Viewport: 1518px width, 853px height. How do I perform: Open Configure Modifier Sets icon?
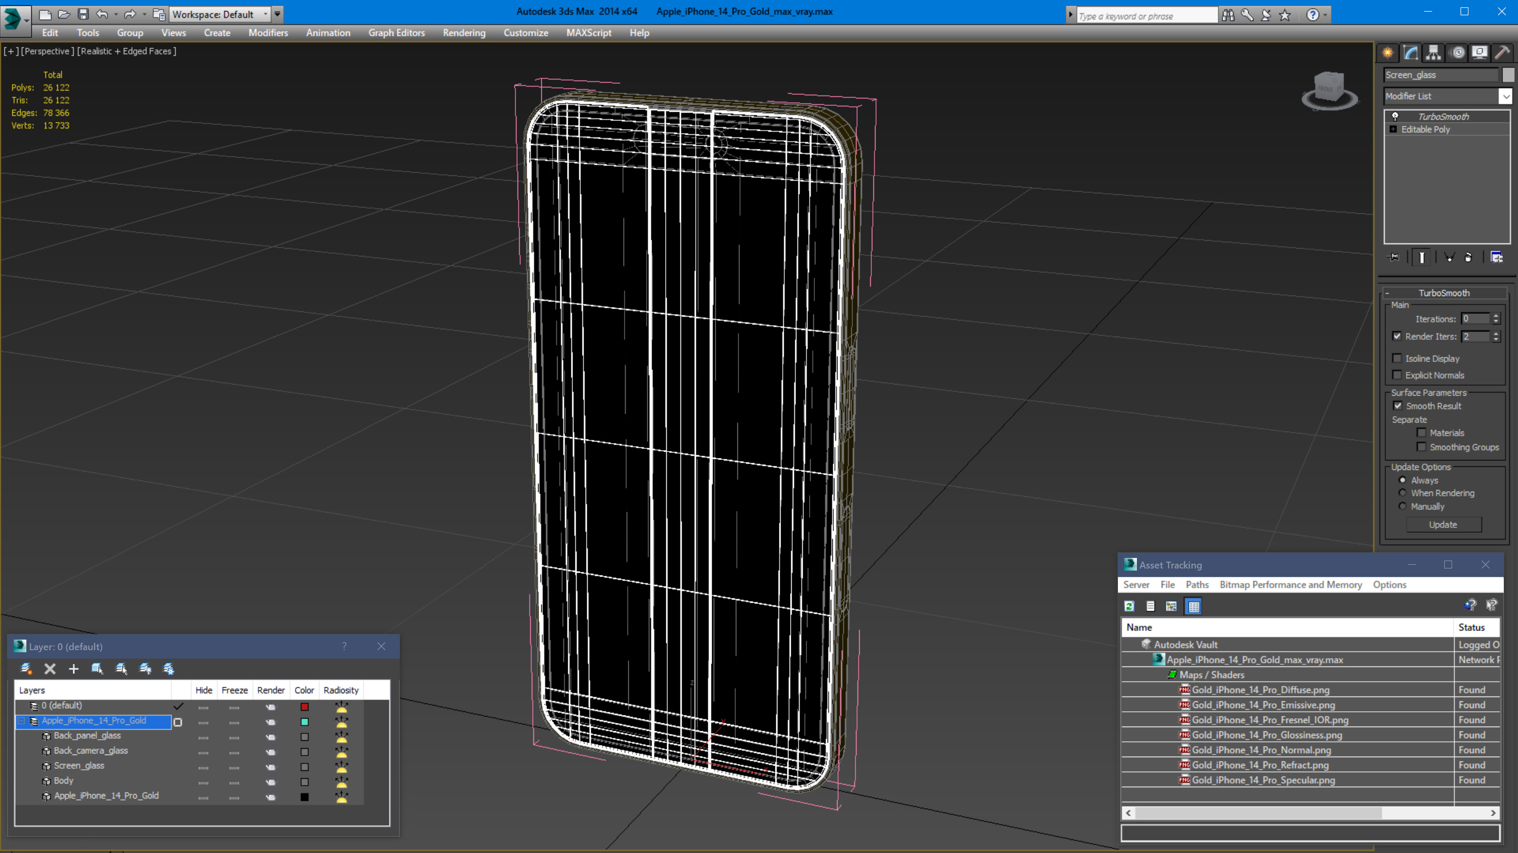[1497, 258]
